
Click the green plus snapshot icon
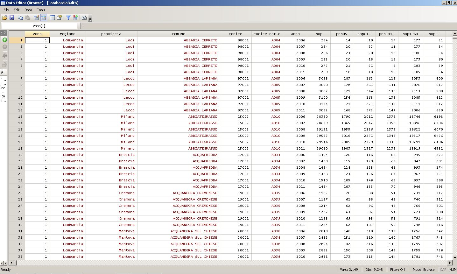[4, 40]
